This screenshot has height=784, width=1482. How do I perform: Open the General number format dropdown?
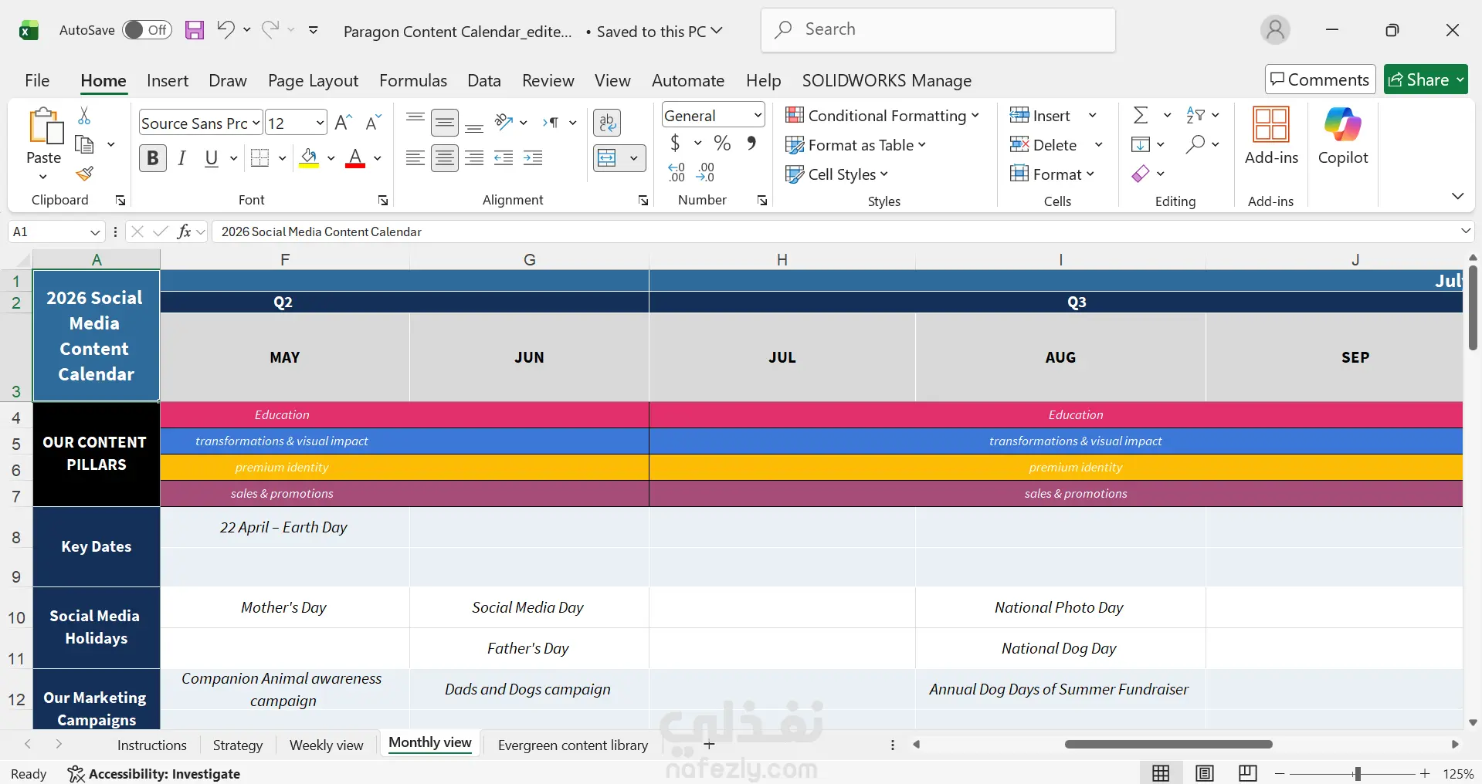coord(758,116)
